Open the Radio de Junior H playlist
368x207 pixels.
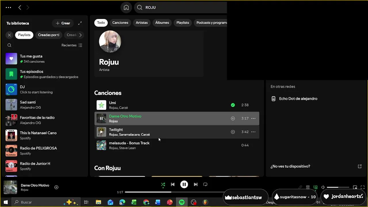[45, 166]
